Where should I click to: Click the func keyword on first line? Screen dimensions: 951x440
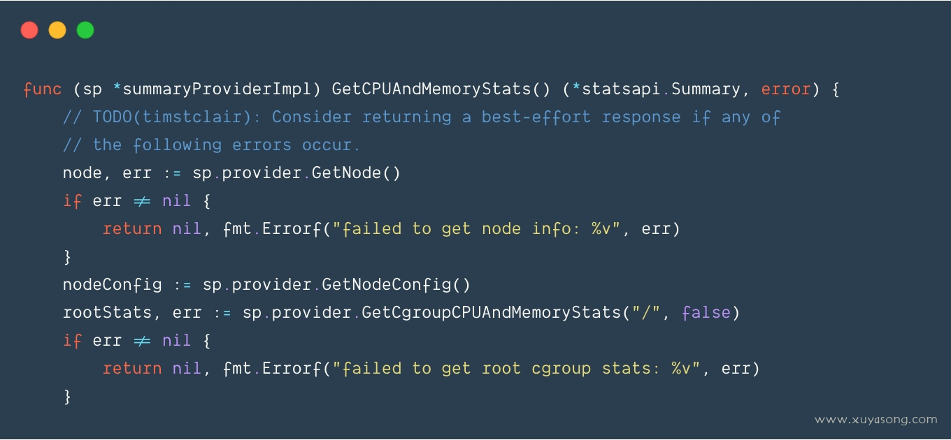coord(43,89)
